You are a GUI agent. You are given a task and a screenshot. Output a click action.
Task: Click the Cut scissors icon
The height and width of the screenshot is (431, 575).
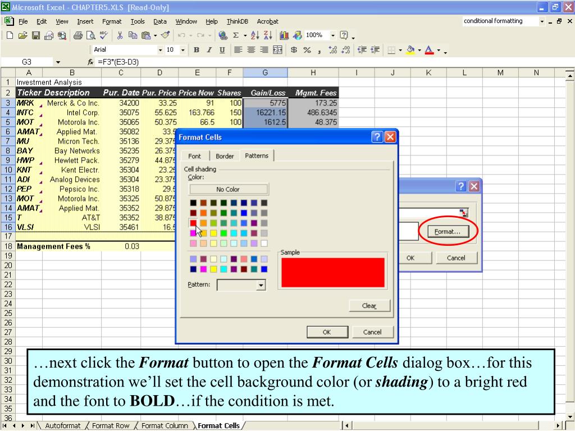coord(120,35)
